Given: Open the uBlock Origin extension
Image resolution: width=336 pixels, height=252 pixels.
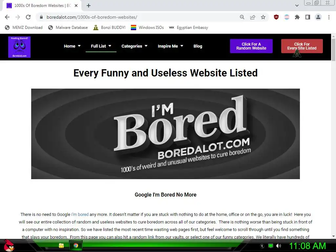Looking at the screenshot, I should point(276,17).
